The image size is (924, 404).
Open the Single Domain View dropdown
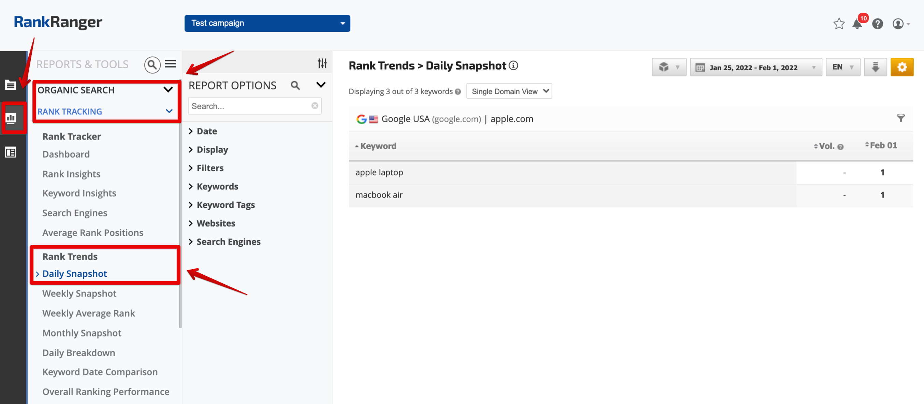509,91
